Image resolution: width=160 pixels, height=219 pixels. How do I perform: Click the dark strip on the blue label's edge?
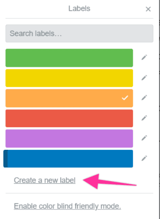pos(5,159)
